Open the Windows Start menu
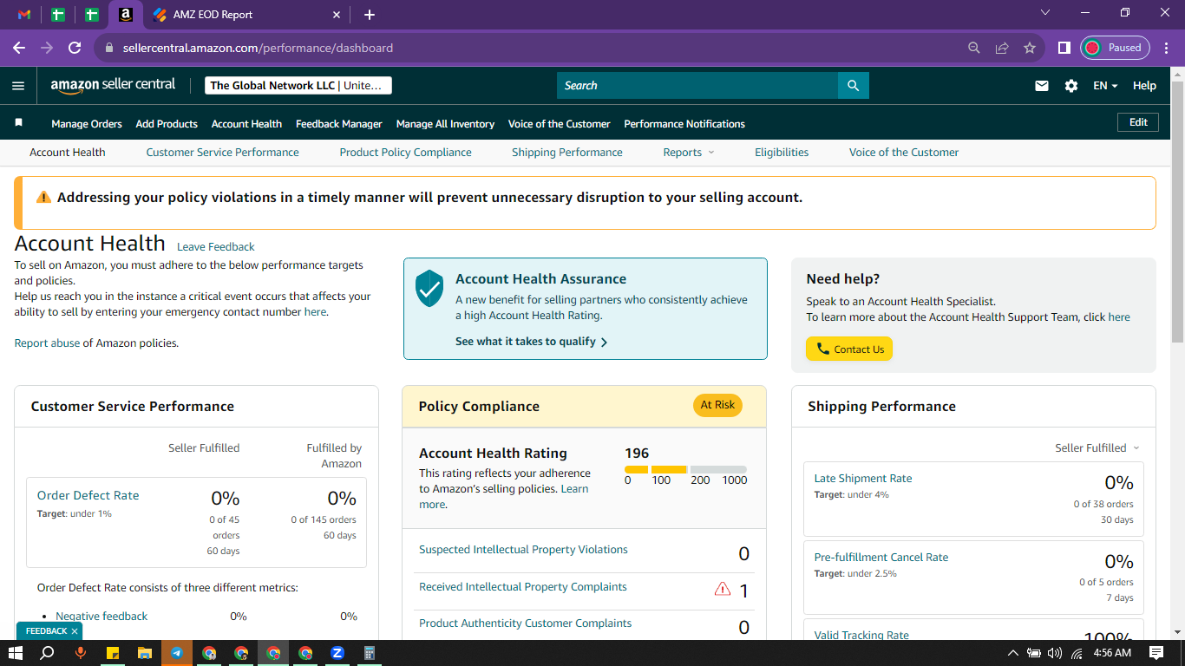This screenshot has width=1185, height=666. coord(15,653)
